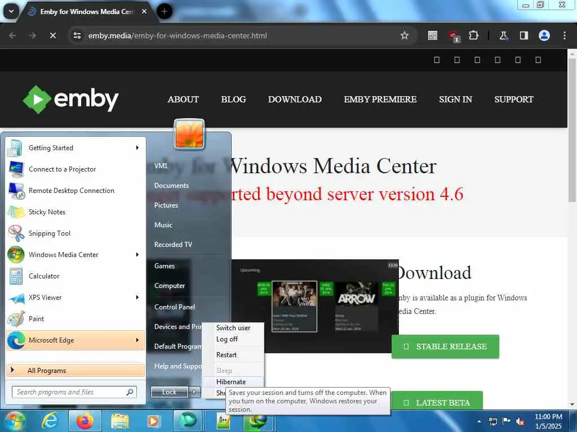
Task: Open Documents in Start menu
Action: 171,186
